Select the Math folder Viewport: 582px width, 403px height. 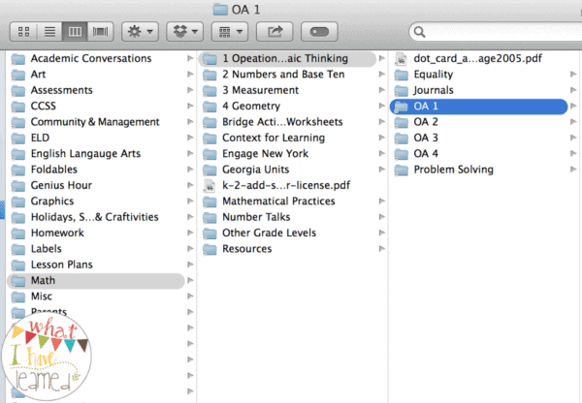coord(96,281)
